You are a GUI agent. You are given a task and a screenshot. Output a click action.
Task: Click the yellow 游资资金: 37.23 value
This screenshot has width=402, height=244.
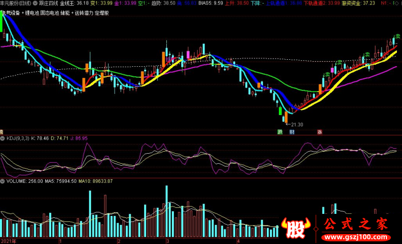click(x=358, y=4)
